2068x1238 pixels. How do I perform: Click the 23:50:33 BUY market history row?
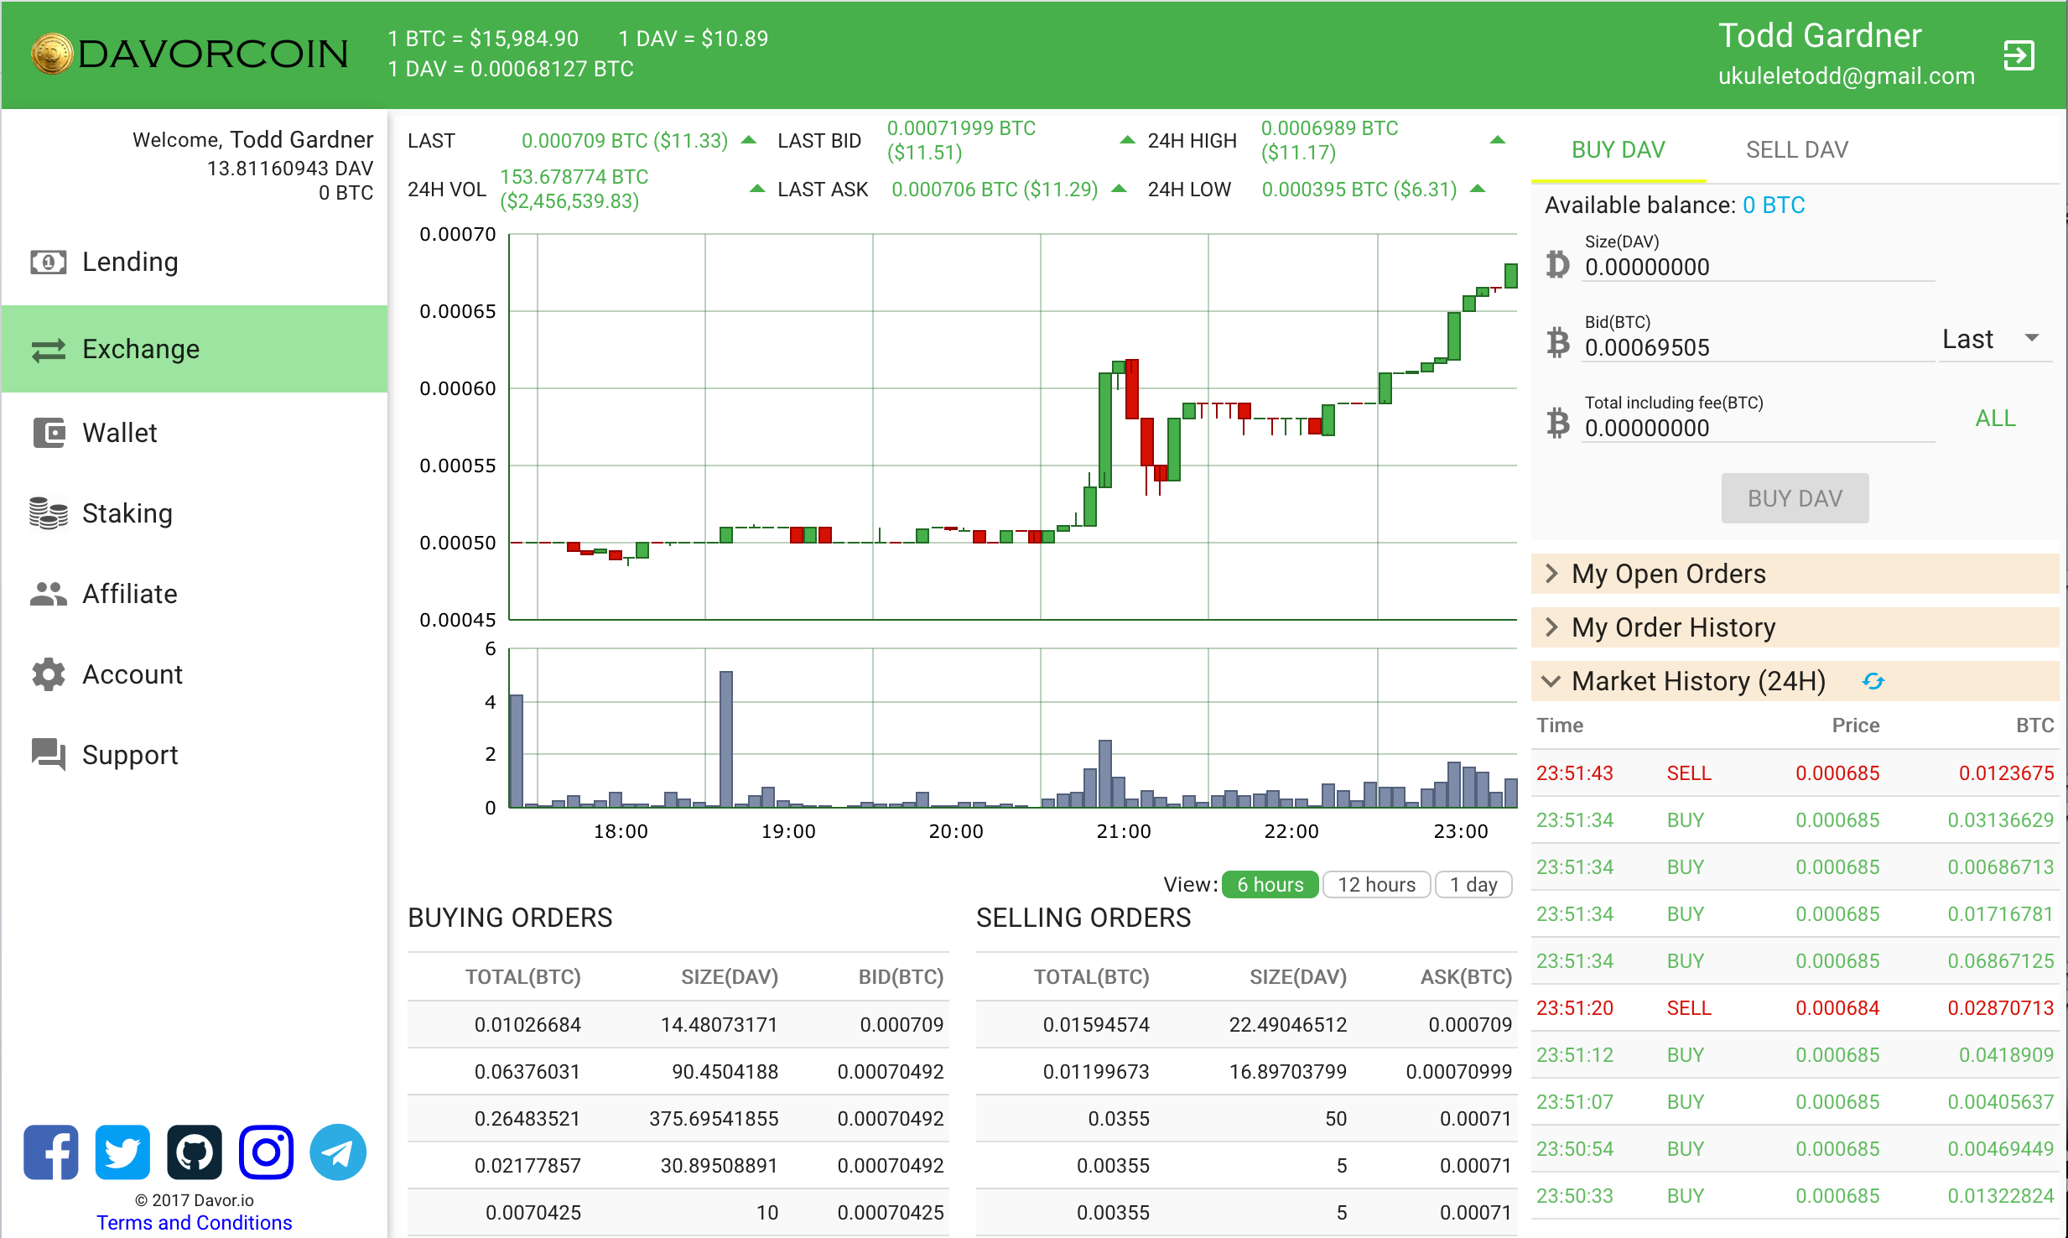pos(1795,1195)
